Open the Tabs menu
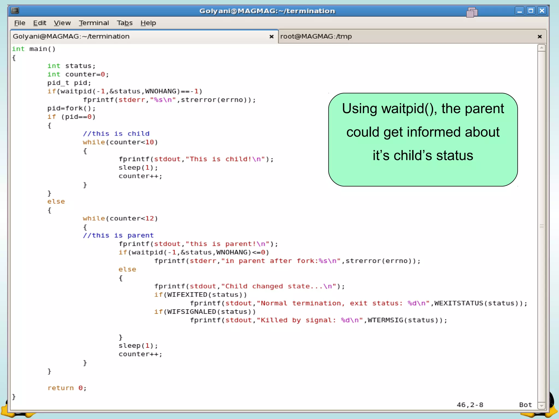Viewport: 559px width, 419px height. click(125, 23)
